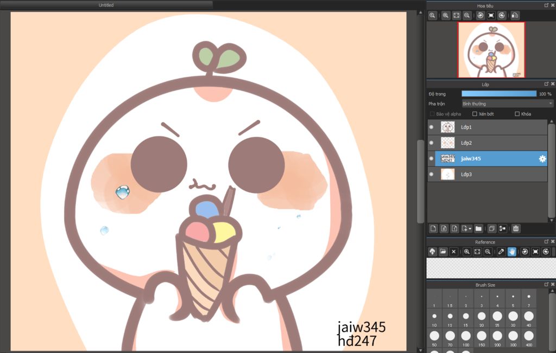The width and height of the screenshot is (556, 353).
Task: Rotate canvas left in Hoa tiêu panel
Action: click(481, 16)
